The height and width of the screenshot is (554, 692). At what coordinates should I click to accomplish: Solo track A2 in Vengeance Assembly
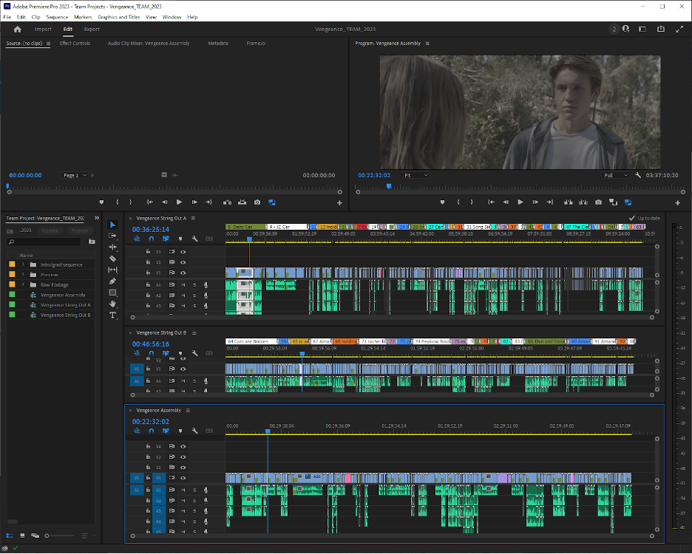(194, 501)
